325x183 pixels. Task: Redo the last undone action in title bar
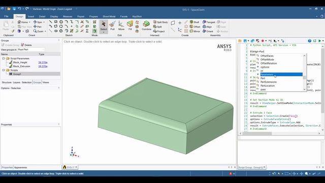[x=27, y=9]
